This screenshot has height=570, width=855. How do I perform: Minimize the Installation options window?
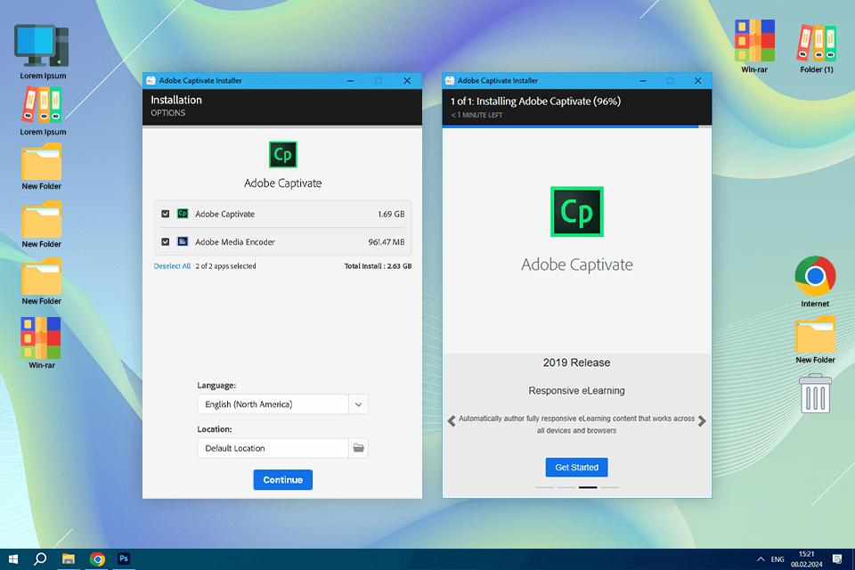pos(350,81)
